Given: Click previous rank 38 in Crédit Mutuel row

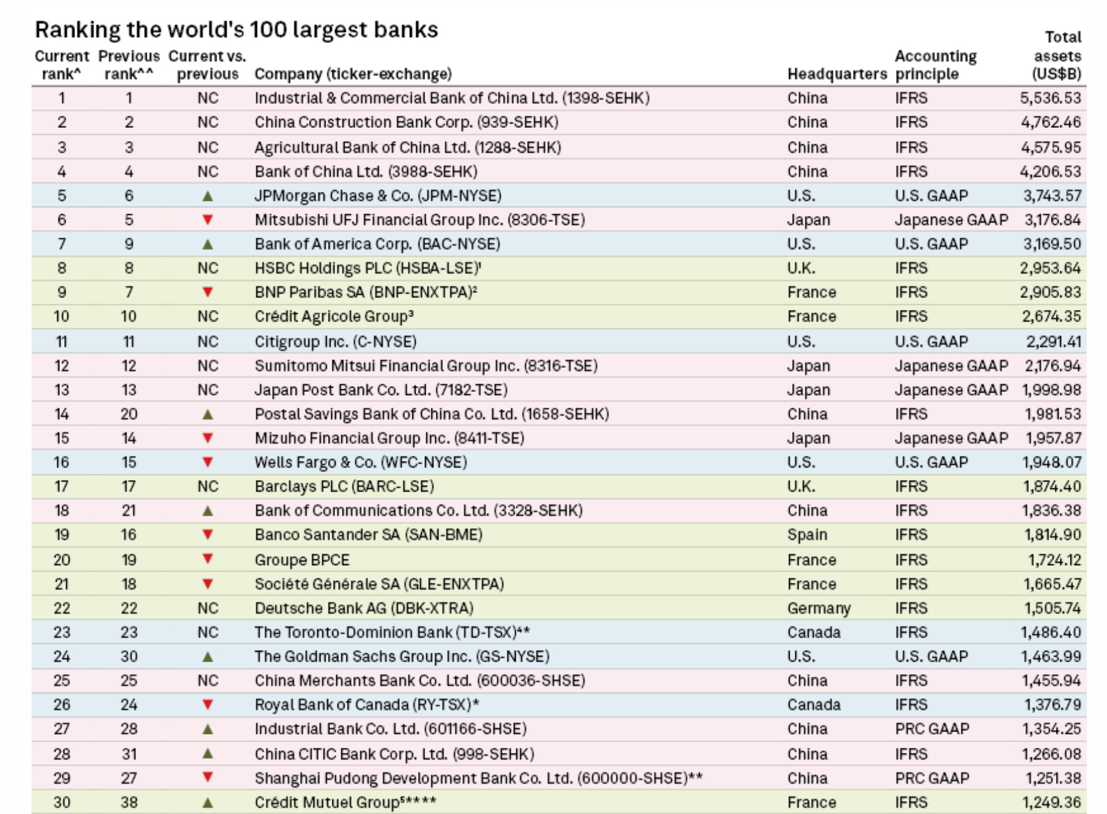Looking at the screenshot, I should (129, 803).
